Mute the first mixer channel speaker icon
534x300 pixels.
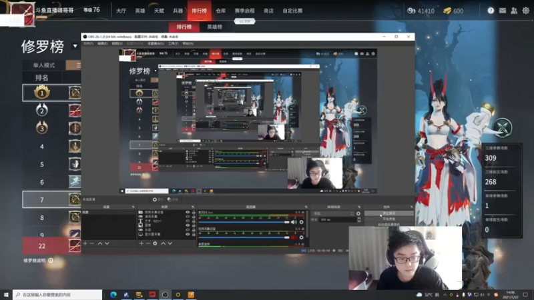click(x=294, y=222)
